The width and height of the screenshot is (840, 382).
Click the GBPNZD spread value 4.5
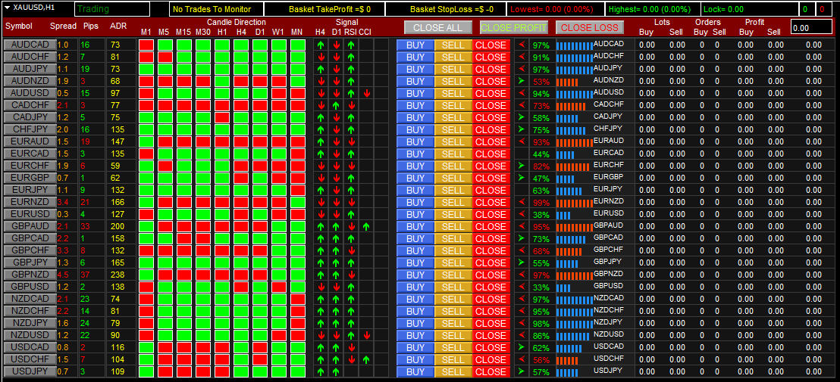(x=63, y=275)
